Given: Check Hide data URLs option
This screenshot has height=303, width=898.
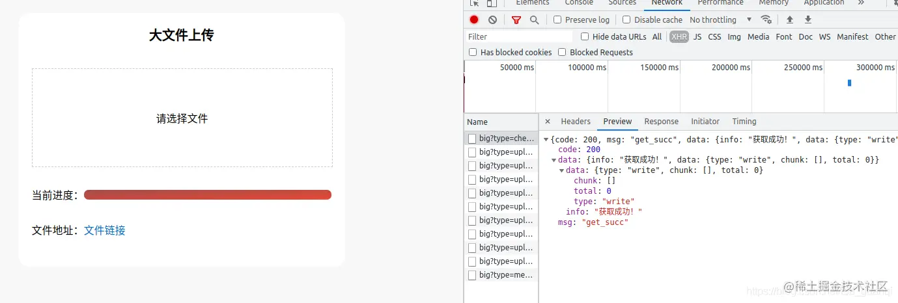Looking at the screenshot, I should 585,37.
